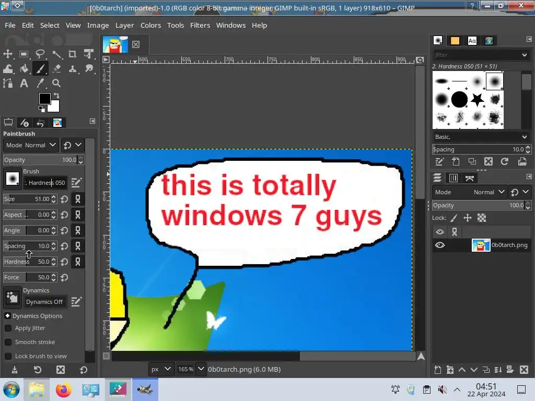The width and height of the screenshot is (535, 401).
Task: Select the Color Picker tool
Action: coord(40,83)
